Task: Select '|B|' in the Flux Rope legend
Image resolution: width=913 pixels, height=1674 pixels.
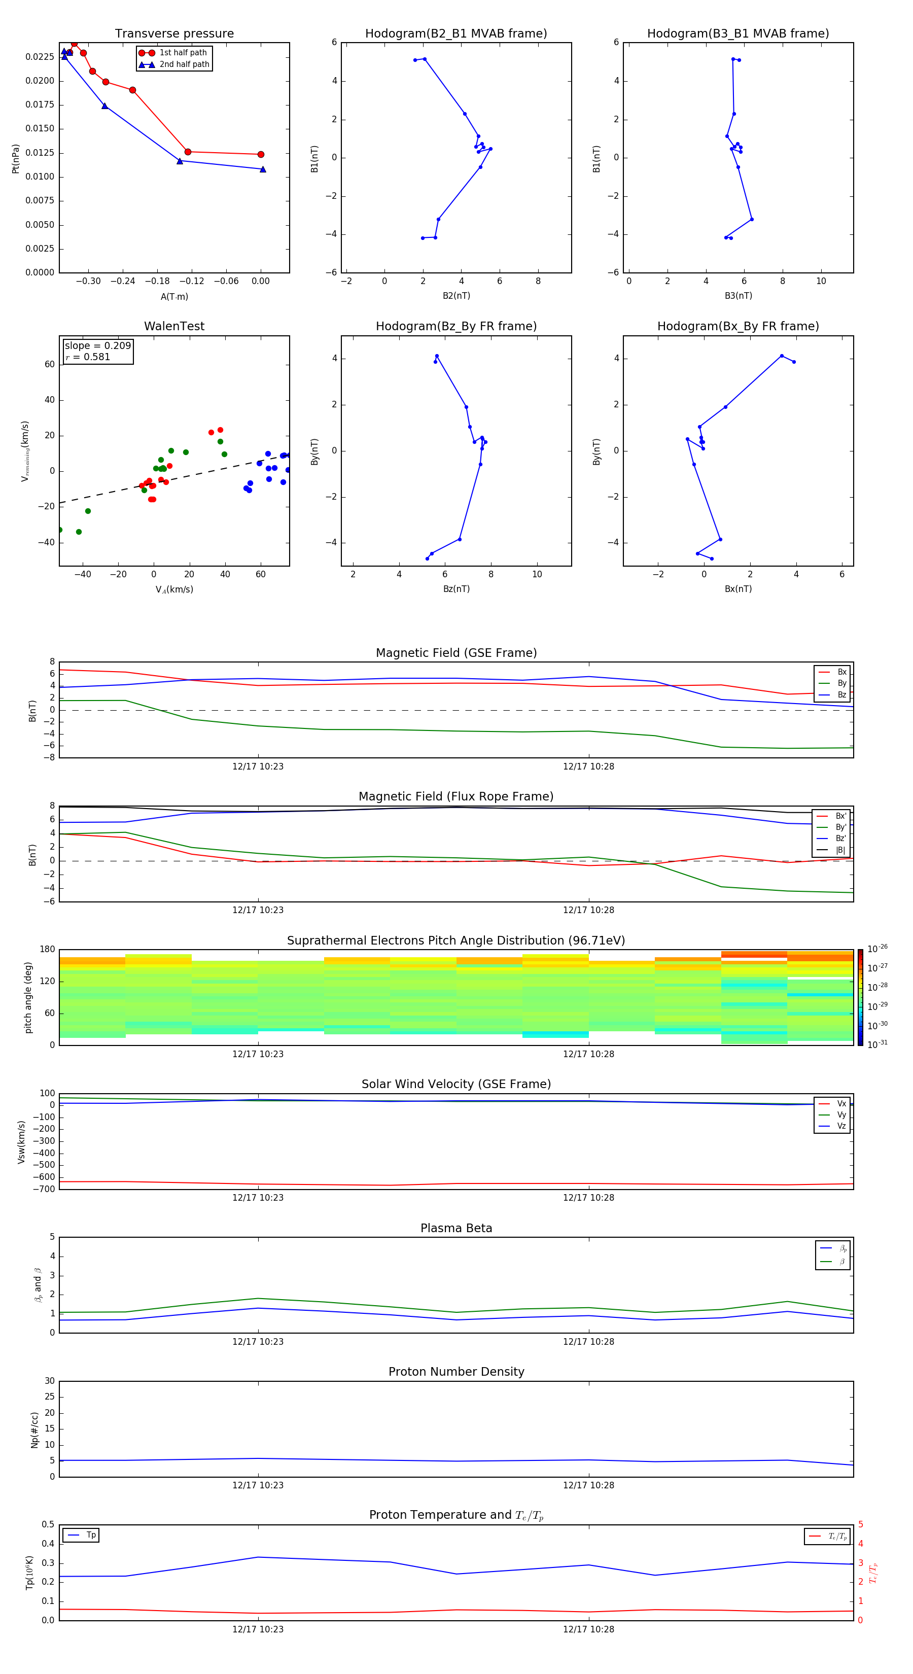Action: (832, 850)
